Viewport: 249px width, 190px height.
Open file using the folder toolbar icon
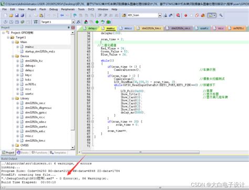tap(11, 15)
